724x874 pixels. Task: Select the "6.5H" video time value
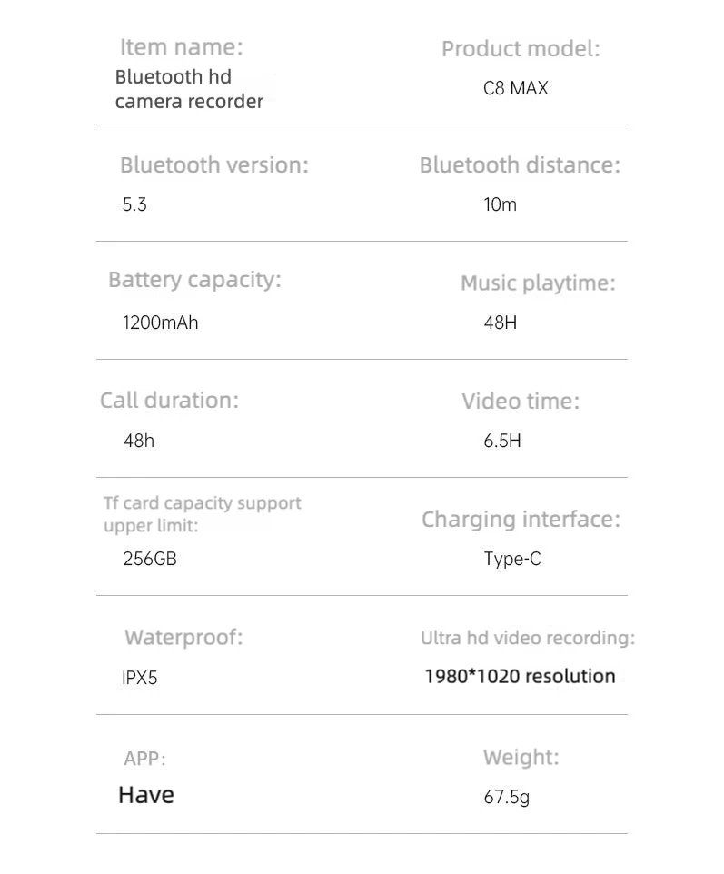[502, 442]
